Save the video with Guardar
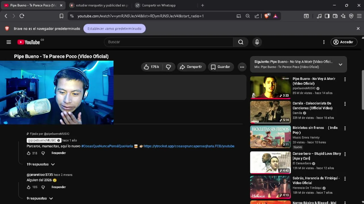Image resolution: width=364 pixels, height=204 pixels. click(221, 67)
